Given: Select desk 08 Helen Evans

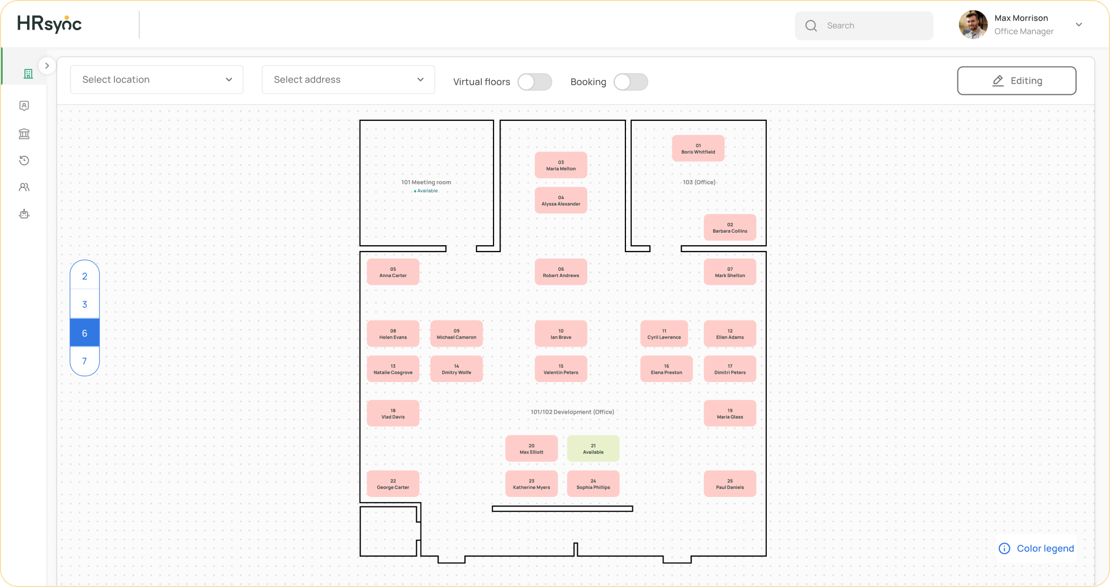Looking at the screenshot, I should 393,334.
